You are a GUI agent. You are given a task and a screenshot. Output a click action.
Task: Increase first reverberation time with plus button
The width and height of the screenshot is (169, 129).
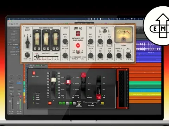39,48
